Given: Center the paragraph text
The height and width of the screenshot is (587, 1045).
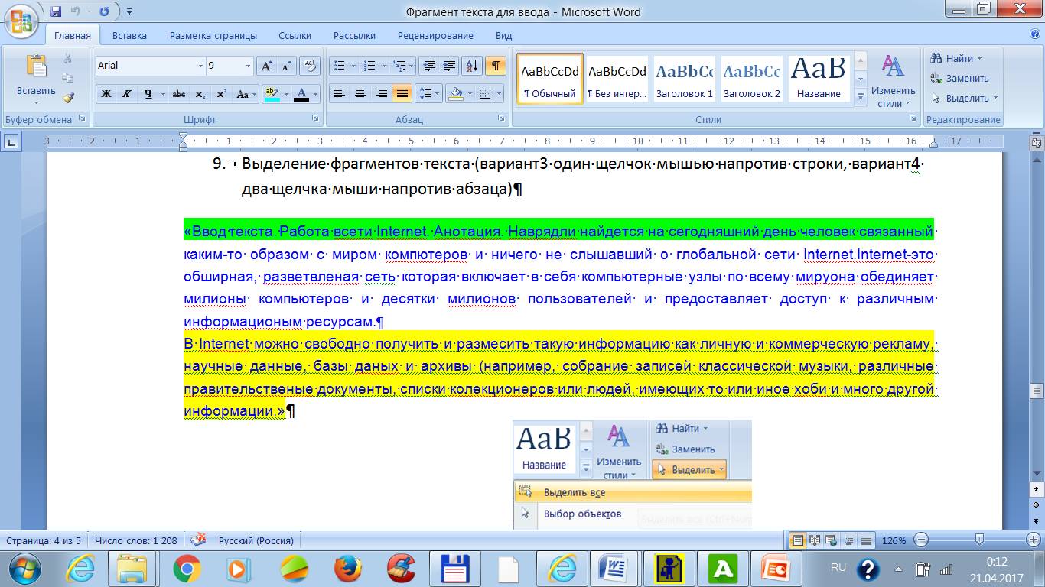Looking at the screenshot, I should coord(360,94).
